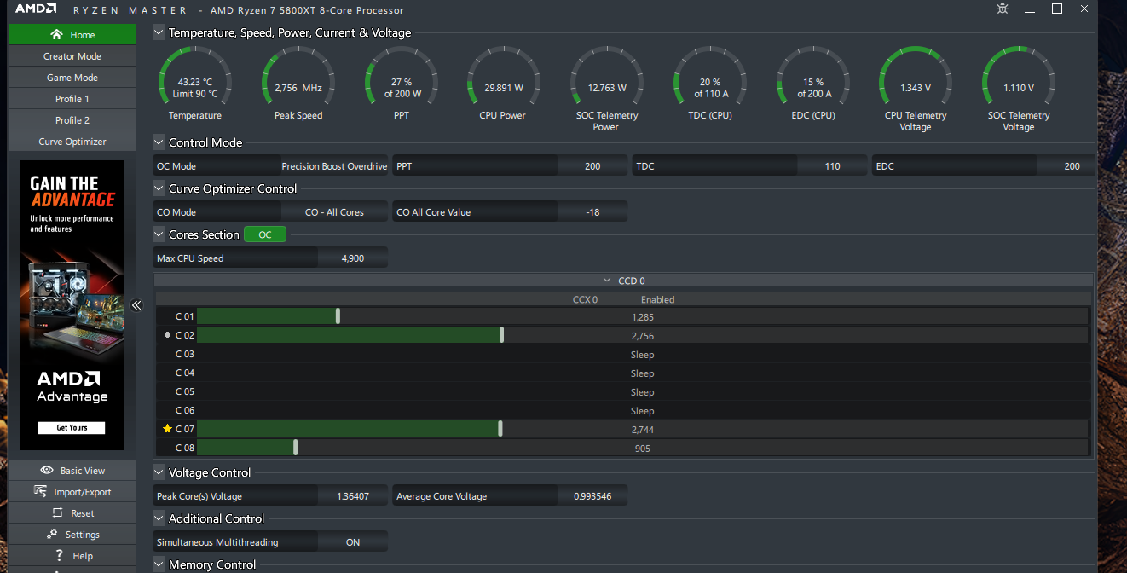Click the AMD Advantage ad banner image
This screenshot has width=1127, height=573.
point(72,304)
